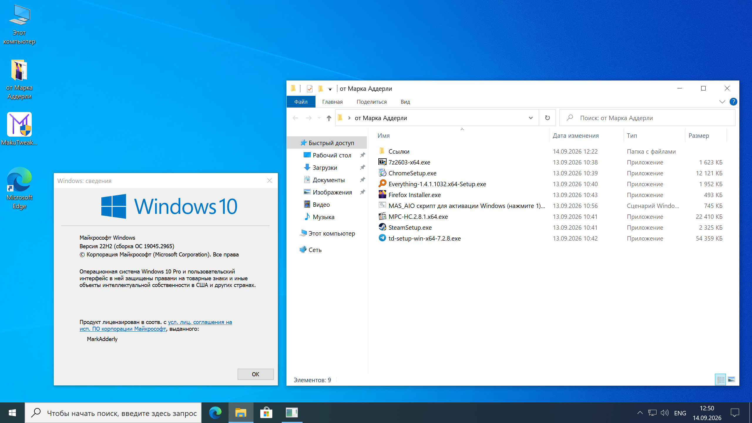Select the MakuTweaker desktop shortcut
This screenshot has width=752, height=423.
(x=19, y=129)
